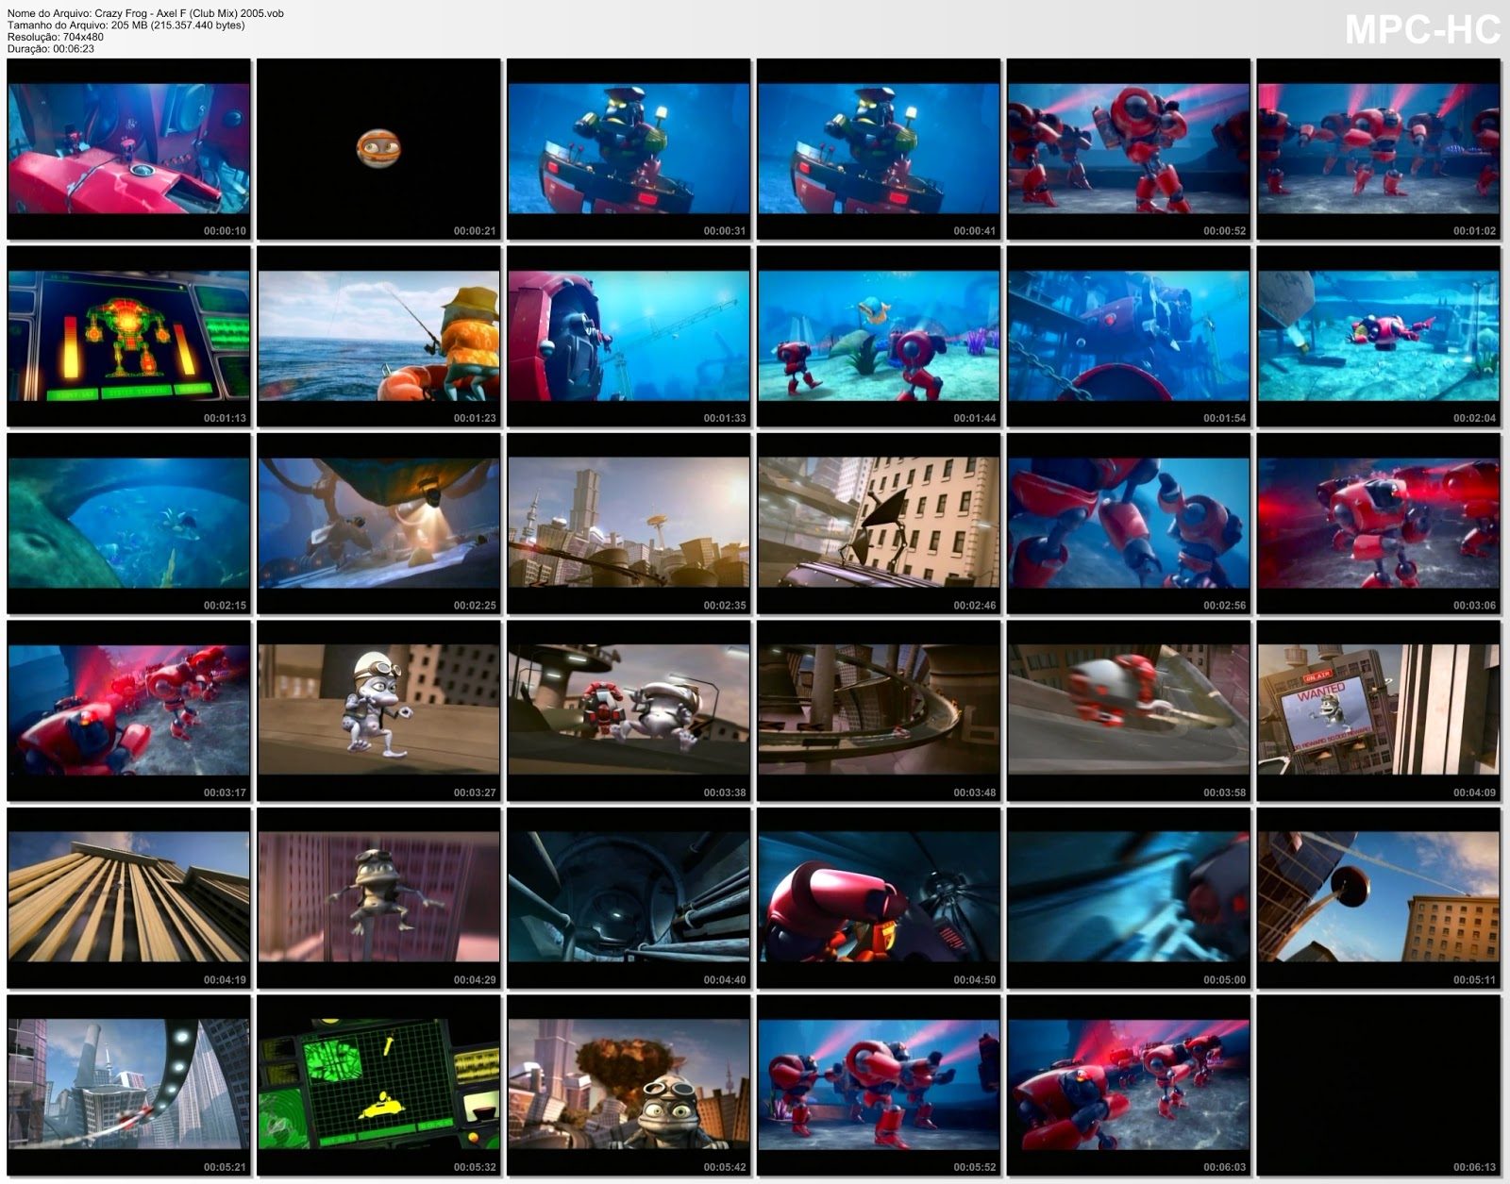Select the wrecking ball thumbnail at 00:05:11
The height and width of the screenshot is (1184, 1510).
1379,898
